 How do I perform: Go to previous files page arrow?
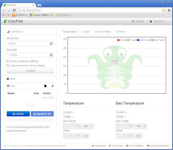(28, 105)
